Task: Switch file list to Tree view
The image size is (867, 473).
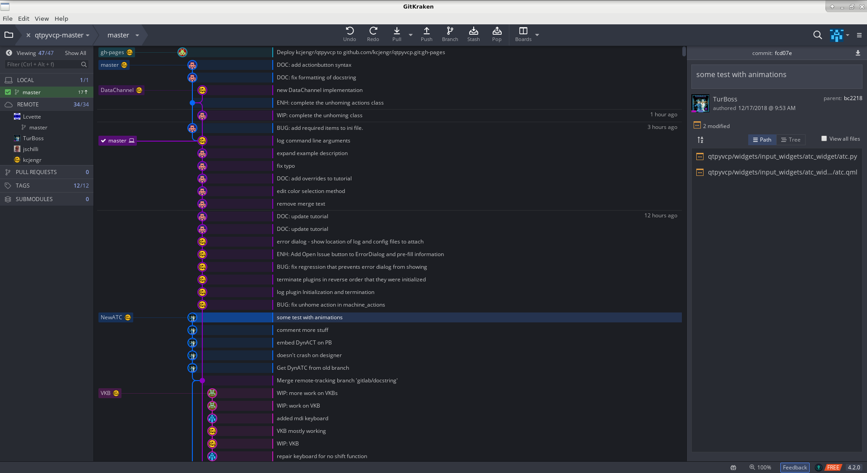Action: (x=791, y=140)
